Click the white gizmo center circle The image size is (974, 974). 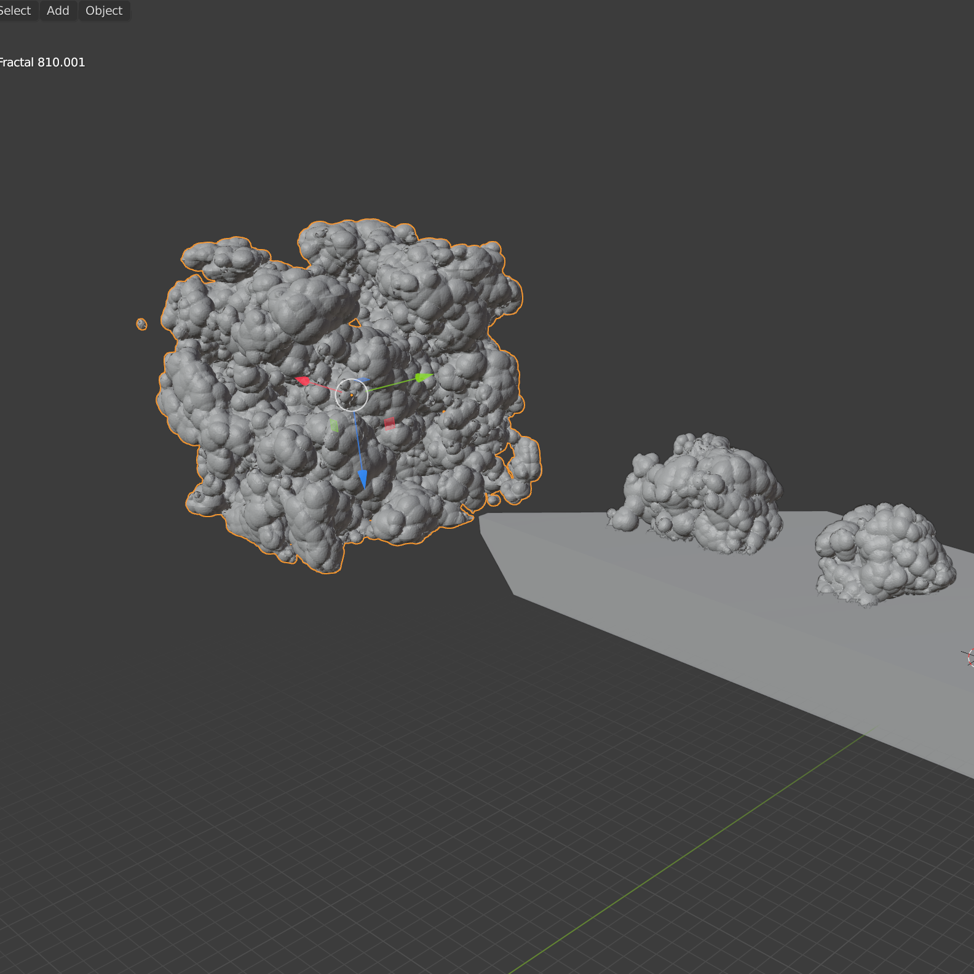pos(352,395)
